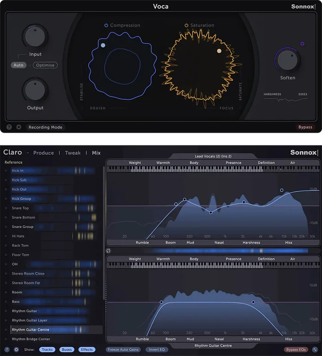The image size is (322, 356).
Task: Click the Nasal dip EQ node in upper graph
Action: click(x=211, y=213)
